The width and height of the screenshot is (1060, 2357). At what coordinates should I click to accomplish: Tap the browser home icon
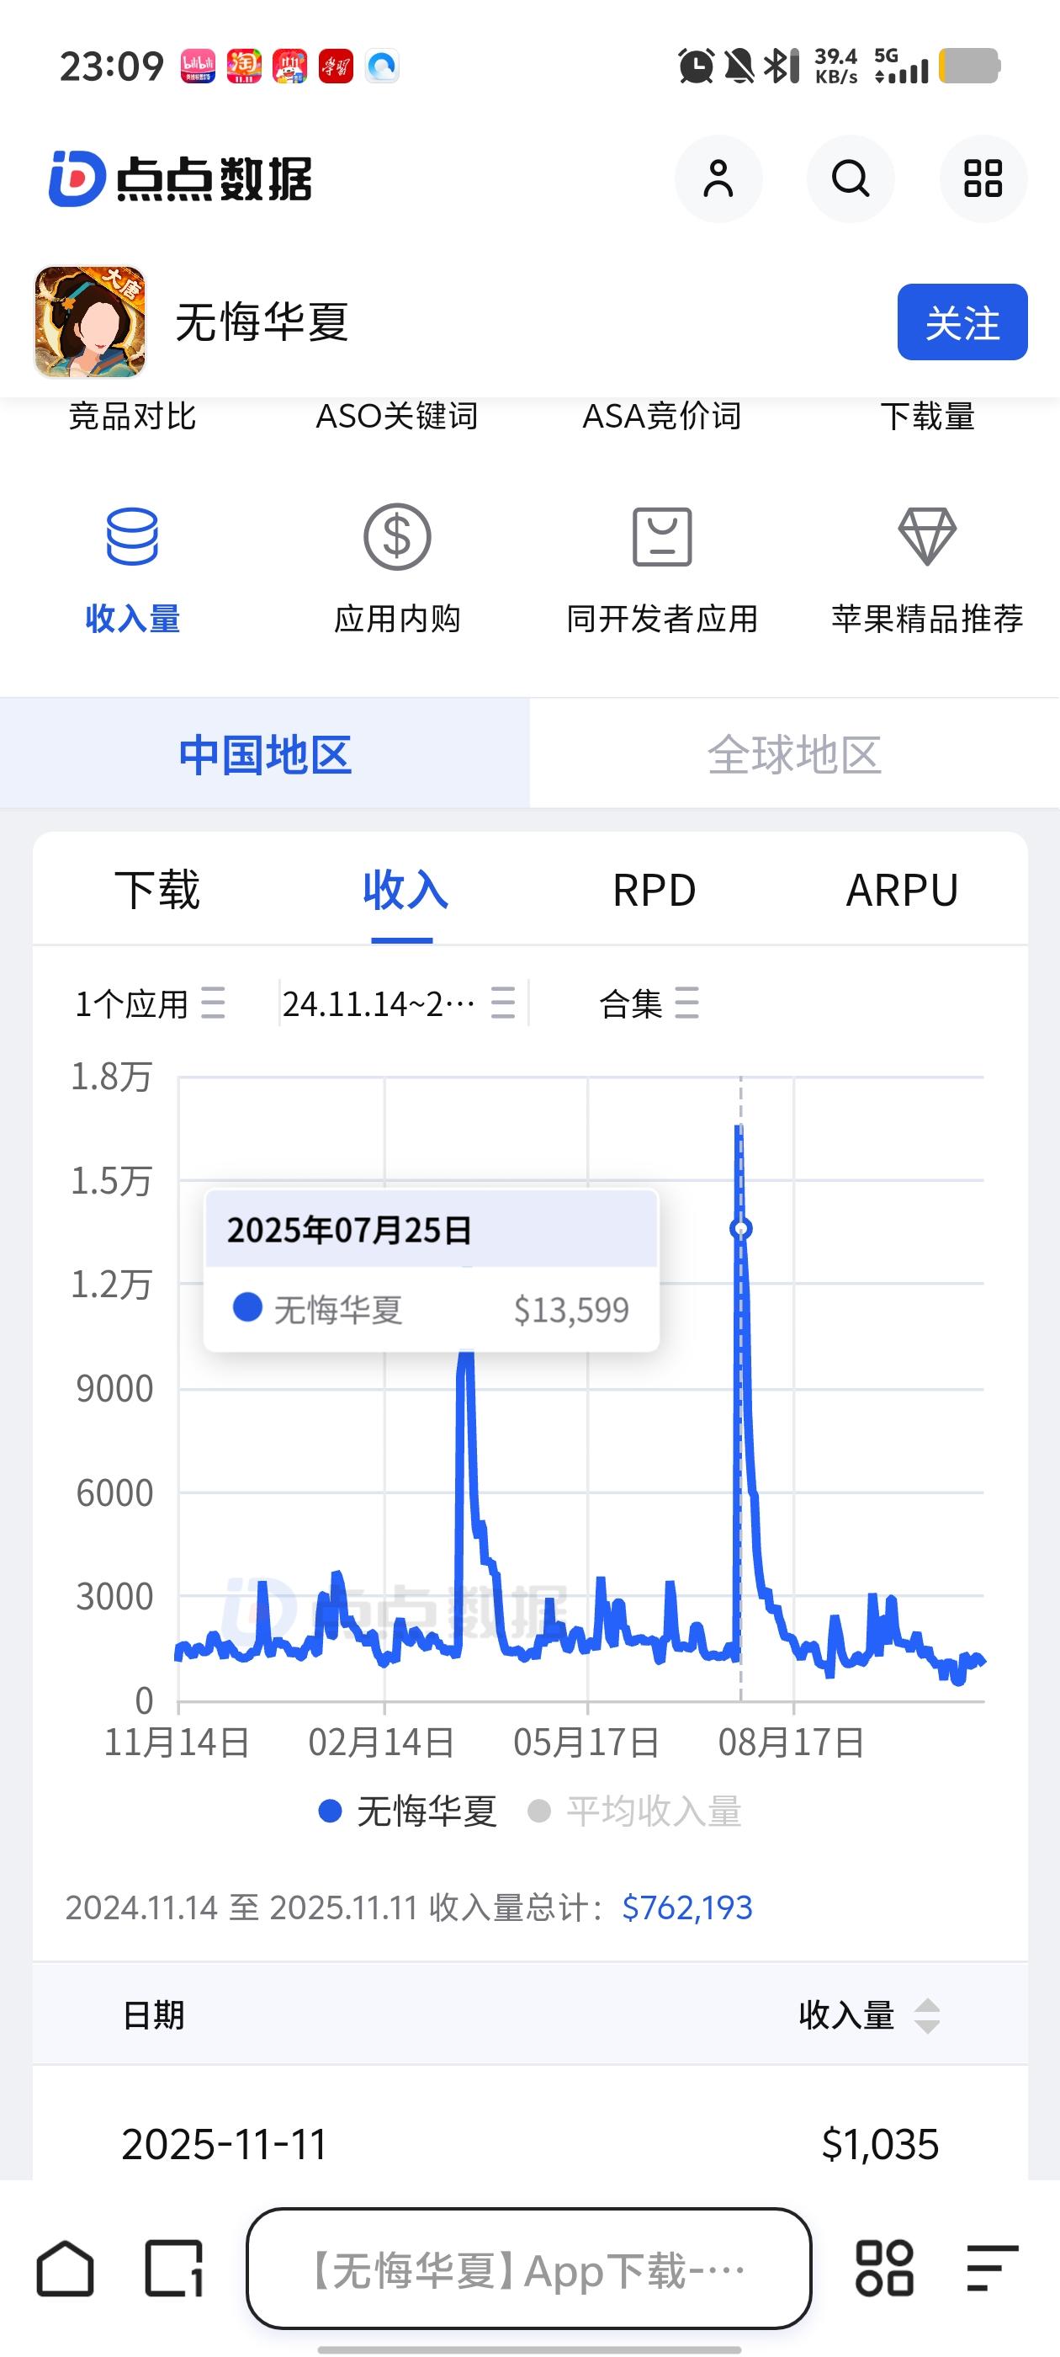65,2269
